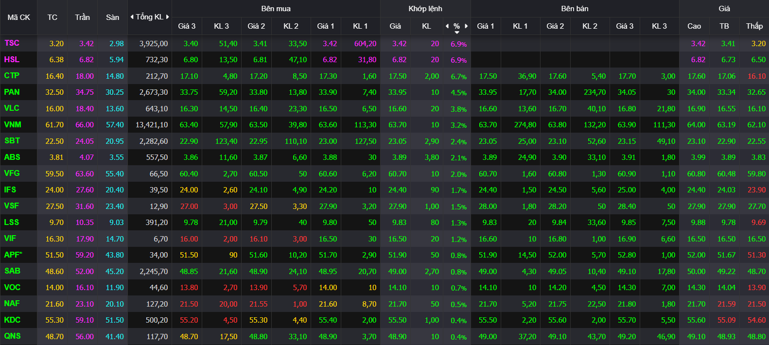Click the Bên bán group header
769x345 pixels.
(575, 9)
